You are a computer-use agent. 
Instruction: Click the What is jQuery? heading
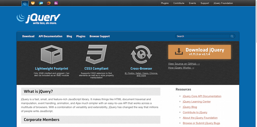pos(38,91)
